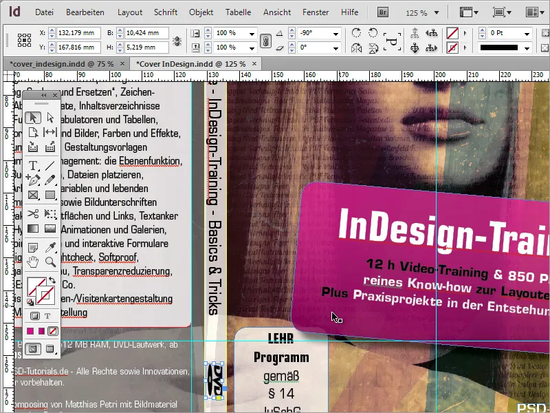Select the Line tool
Viewport: 550px width, 413px height.
(50, 165)
